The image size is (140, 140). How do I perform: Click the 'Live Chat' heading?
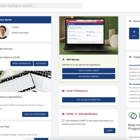pos(4,127)
